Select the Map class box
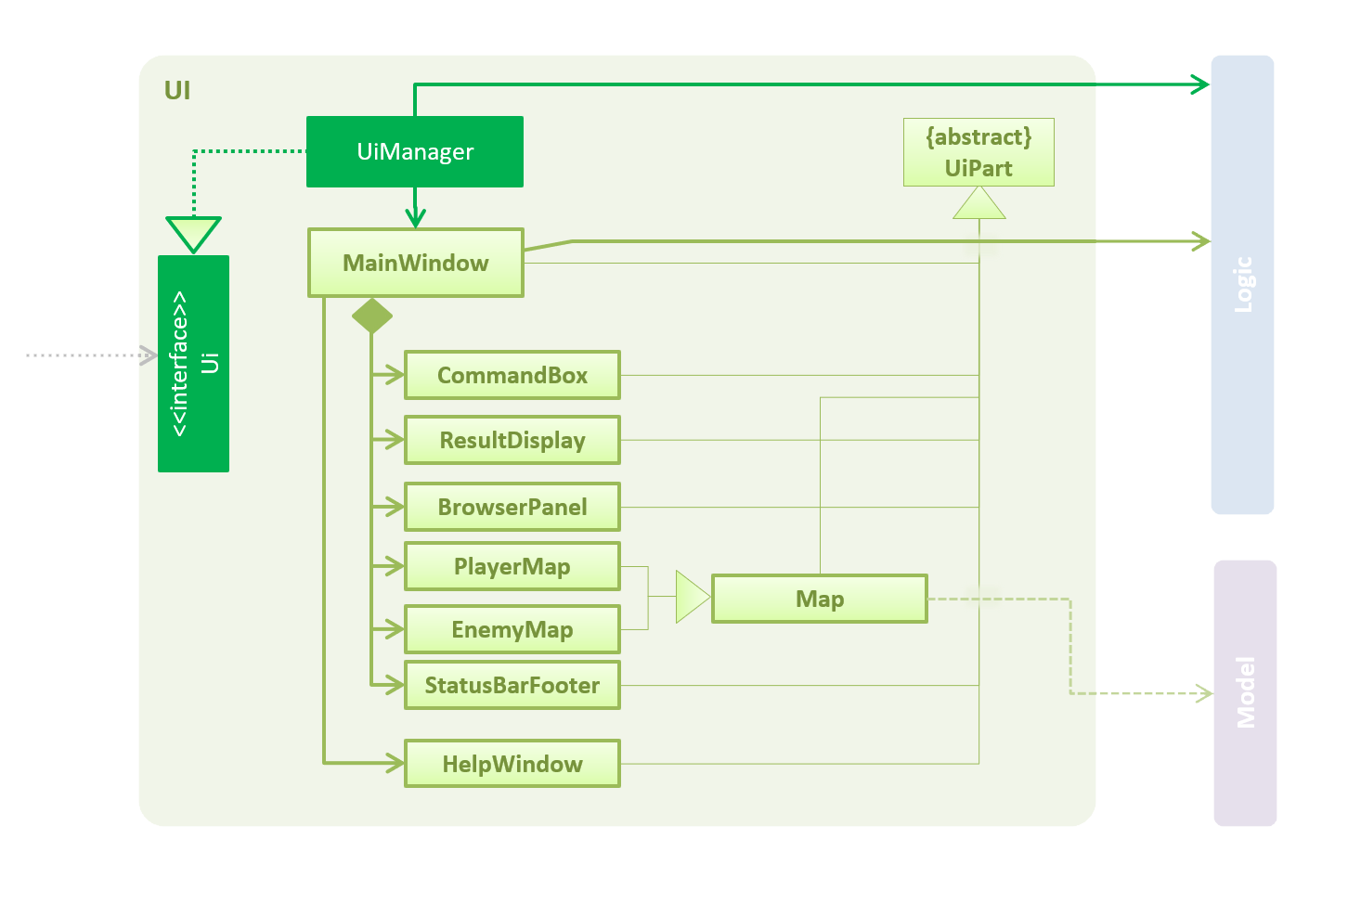 [x=820, y=599]
